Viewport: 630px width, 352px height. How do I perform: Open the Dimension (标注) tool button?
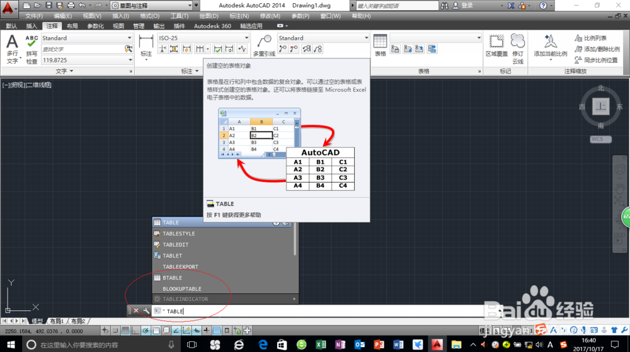click(x=146, y=46)
